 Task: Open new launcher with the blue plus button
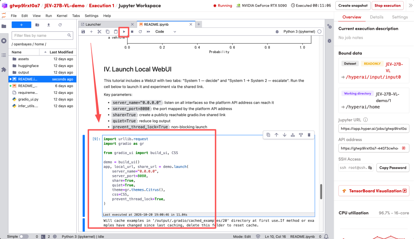point(21,25)
